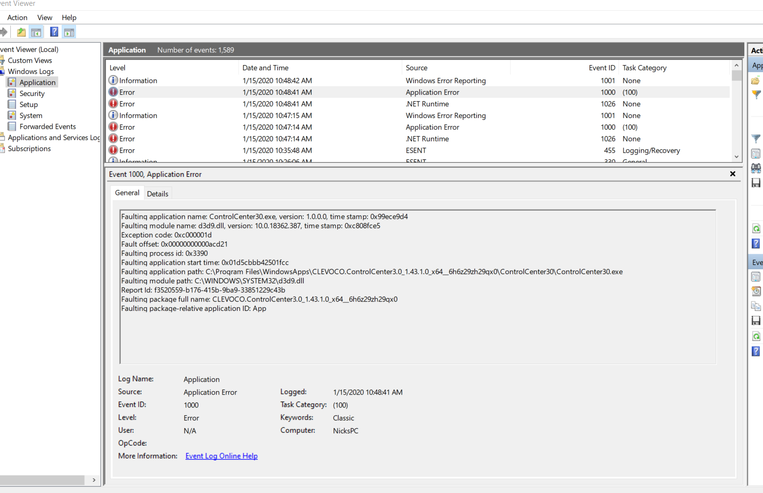Sort by the Source column header
Screen dimensions: 763x493
tap(456, 68)
